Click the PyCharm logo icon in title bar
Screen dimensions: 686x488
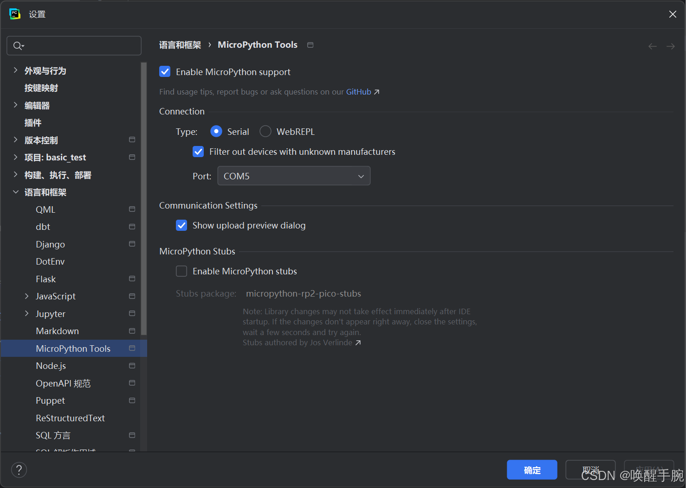[15, 14]
